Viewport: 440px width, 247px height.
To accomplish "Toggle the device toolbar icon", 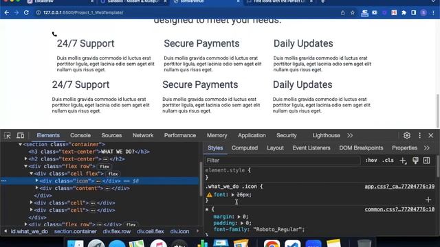I will 20,136.
